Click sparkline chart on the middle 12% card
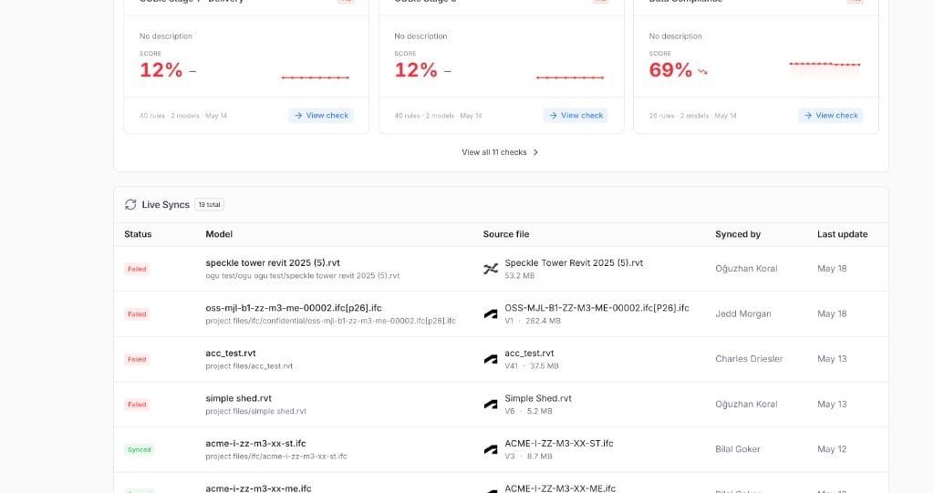This screenshot has width=934, height=493. (570, 77)
